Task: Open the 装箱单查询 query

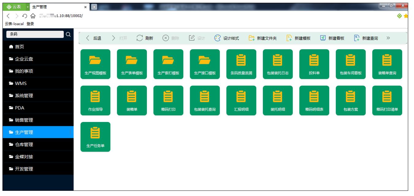Action: click(388, 64)
